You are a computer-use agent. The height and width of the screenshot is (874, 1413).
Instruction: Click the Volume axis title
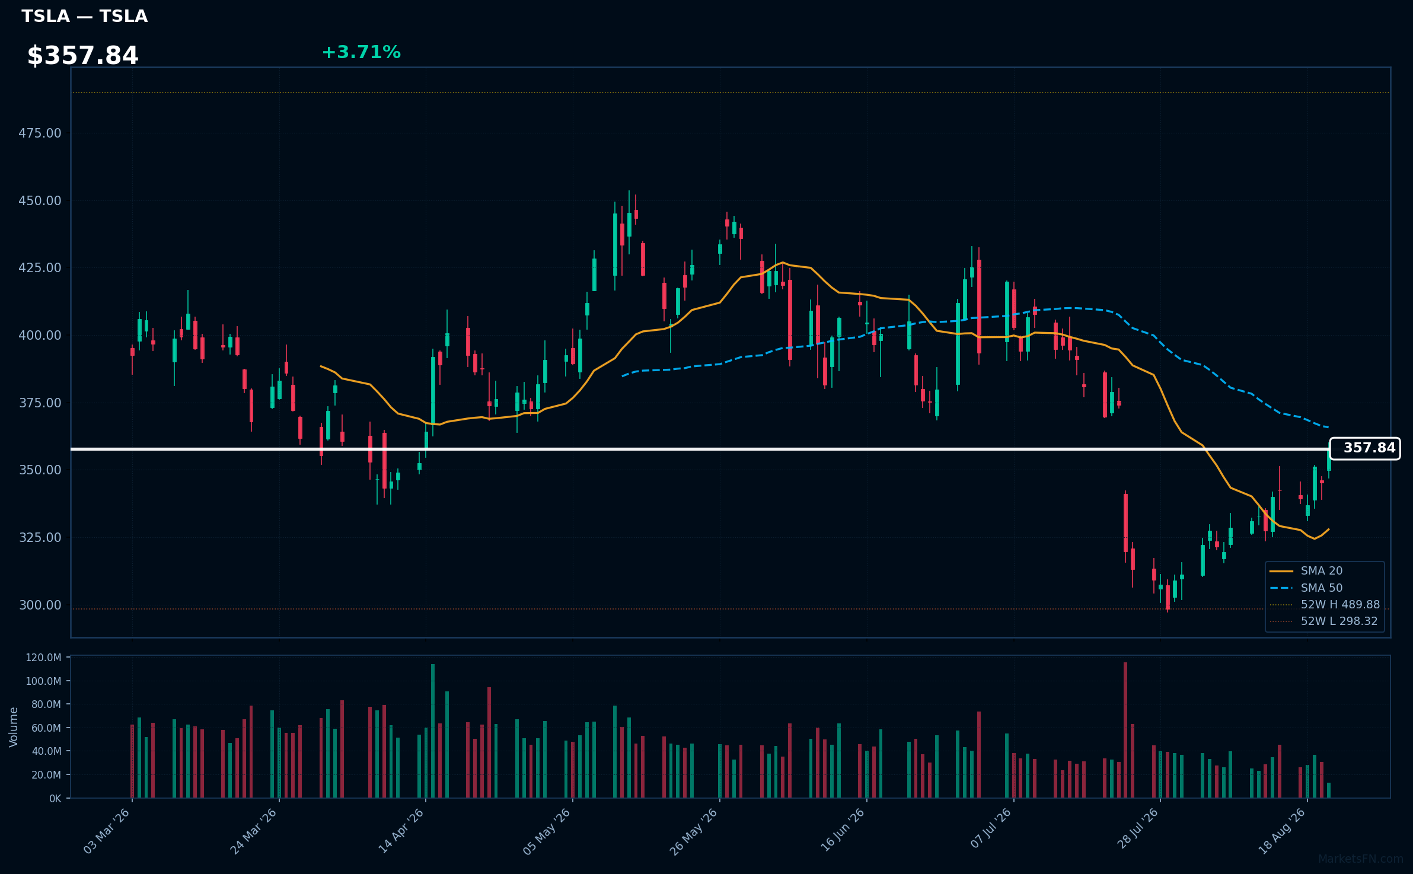(x=14, y=727)
